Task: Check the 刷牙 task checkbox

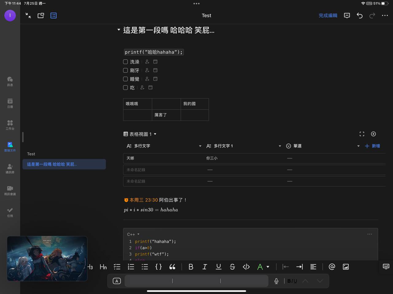Action: coord(126,71)
